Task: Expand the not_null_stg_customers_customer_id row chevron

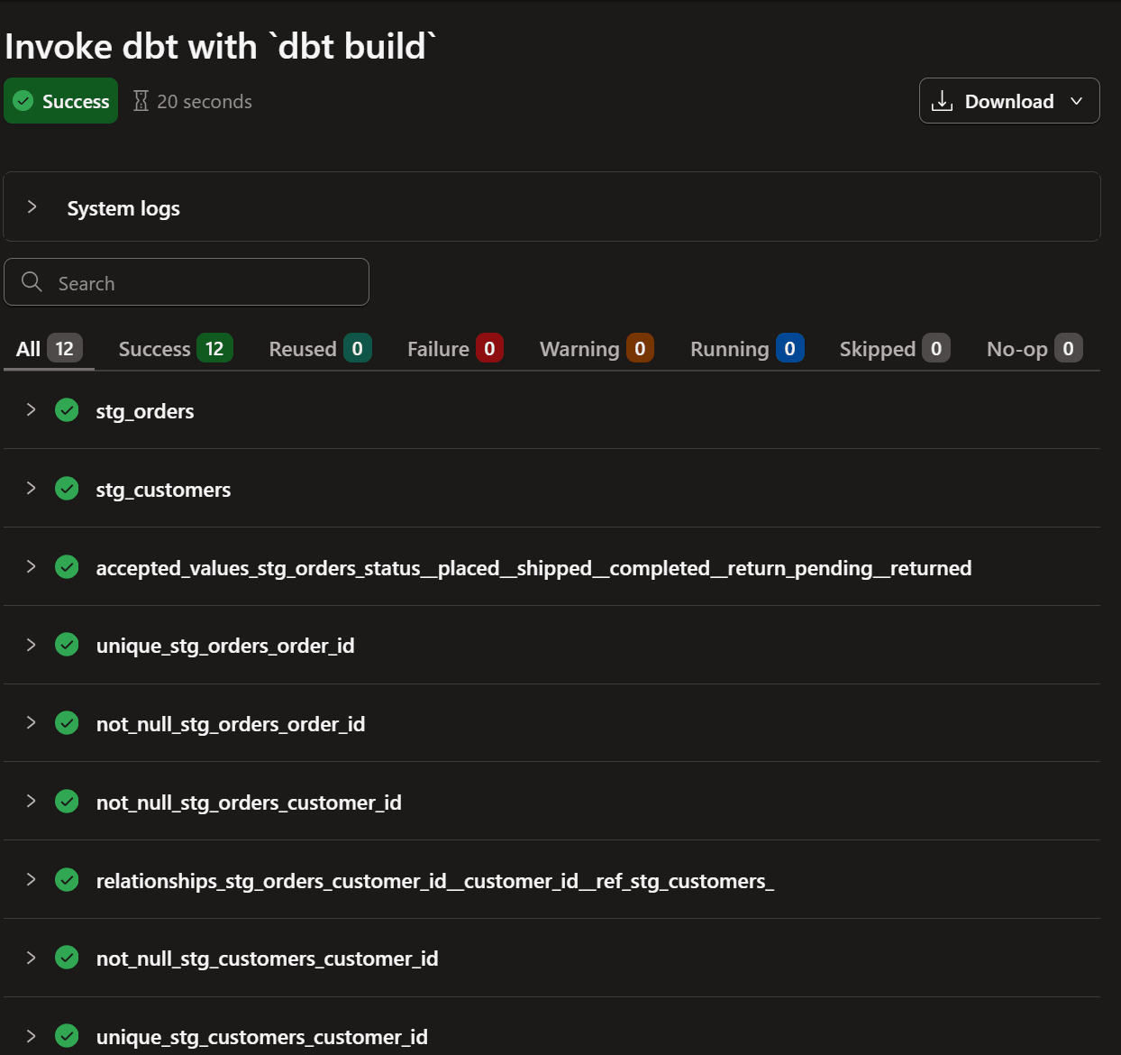Action: (32, 958)
